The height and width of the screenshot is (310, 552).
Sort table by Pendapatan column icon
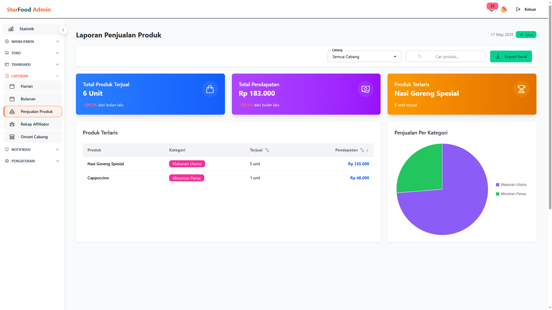point(362,150)
